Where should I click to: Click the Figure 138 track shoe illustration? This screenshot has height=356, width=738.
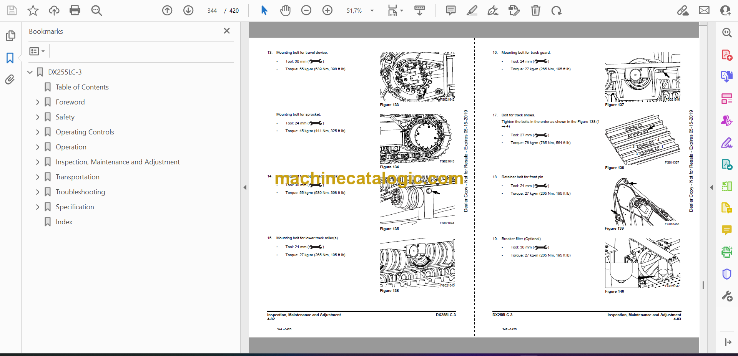tap(642, 140)
